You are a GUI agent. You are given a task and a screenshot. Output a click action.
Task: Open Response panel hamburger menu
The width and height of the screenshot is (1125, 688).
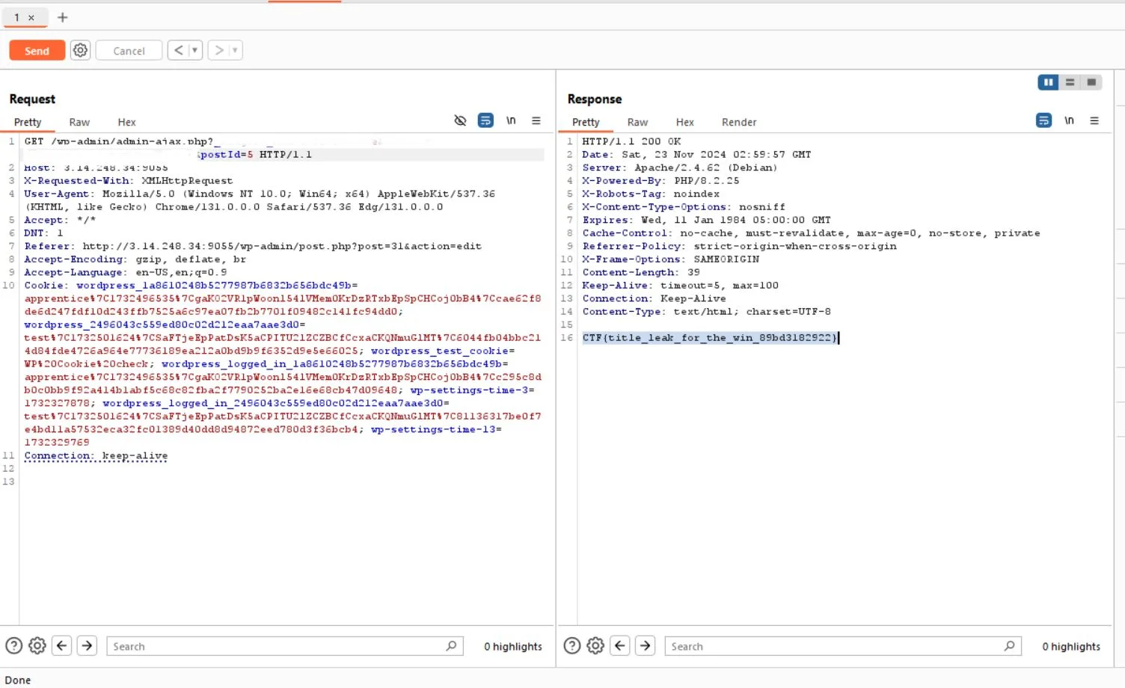(1094, 120)
